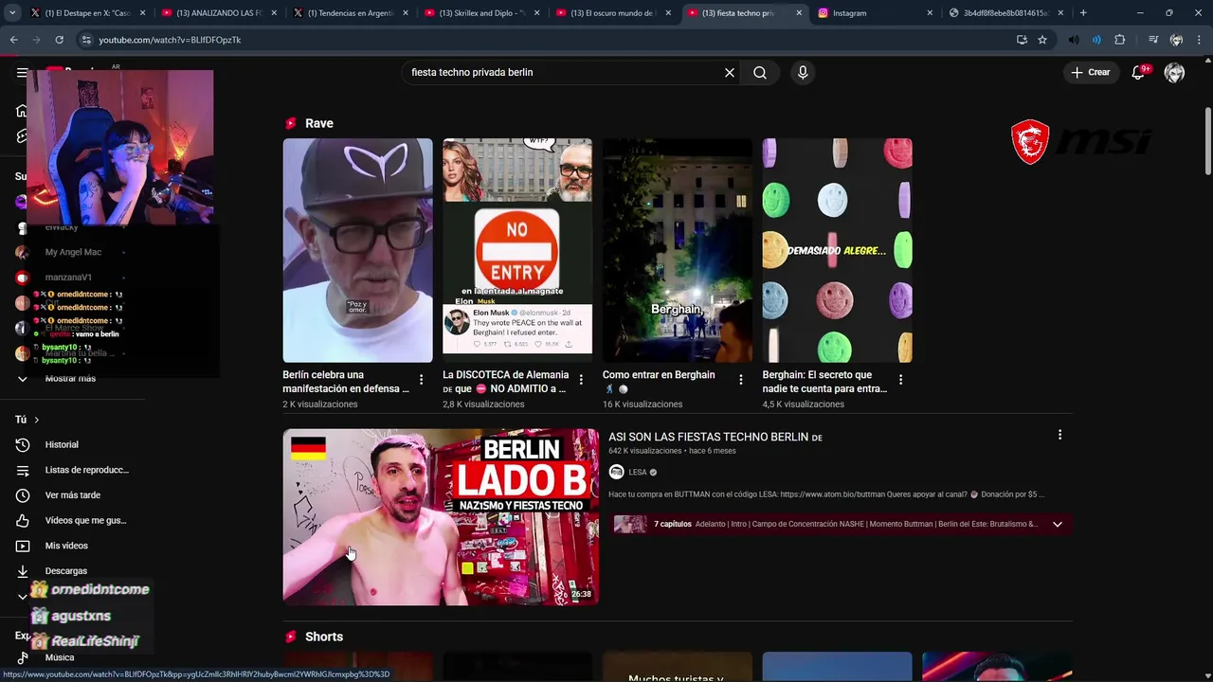Bookmark this page with the star icon
Image resolution: width=1213 pixels, height=682 pixels.
pyautogui.click(x=1042, y=40)
